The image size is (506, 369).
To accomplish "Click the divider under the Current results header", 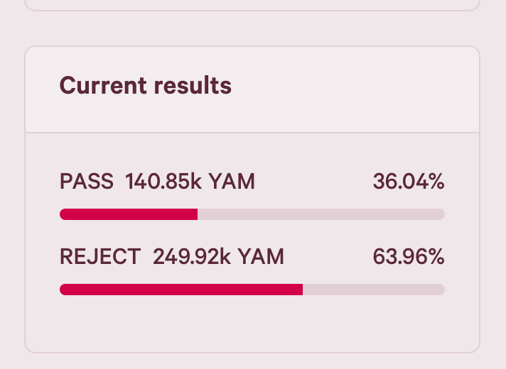I will [x=252, y=133].
